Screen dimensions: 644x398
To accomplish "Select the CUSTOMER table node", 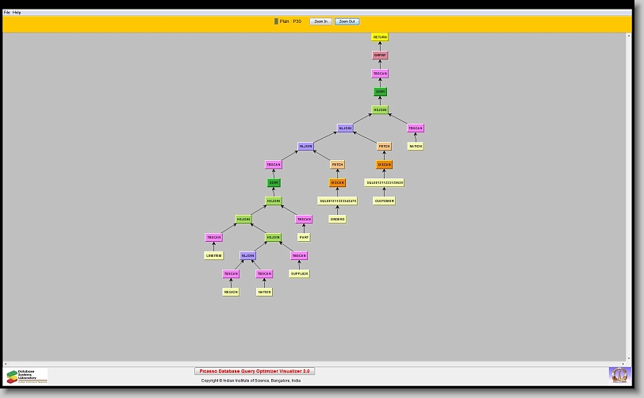I will click(x=384, y=201).
